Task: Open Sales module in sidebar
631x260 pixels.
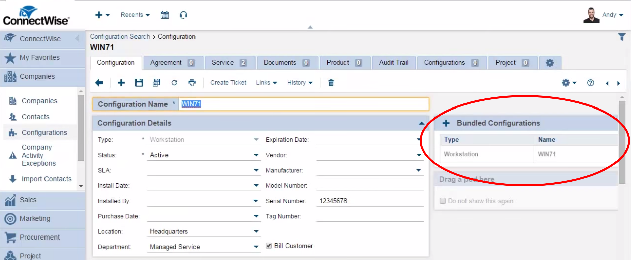Action: point(42,200)
